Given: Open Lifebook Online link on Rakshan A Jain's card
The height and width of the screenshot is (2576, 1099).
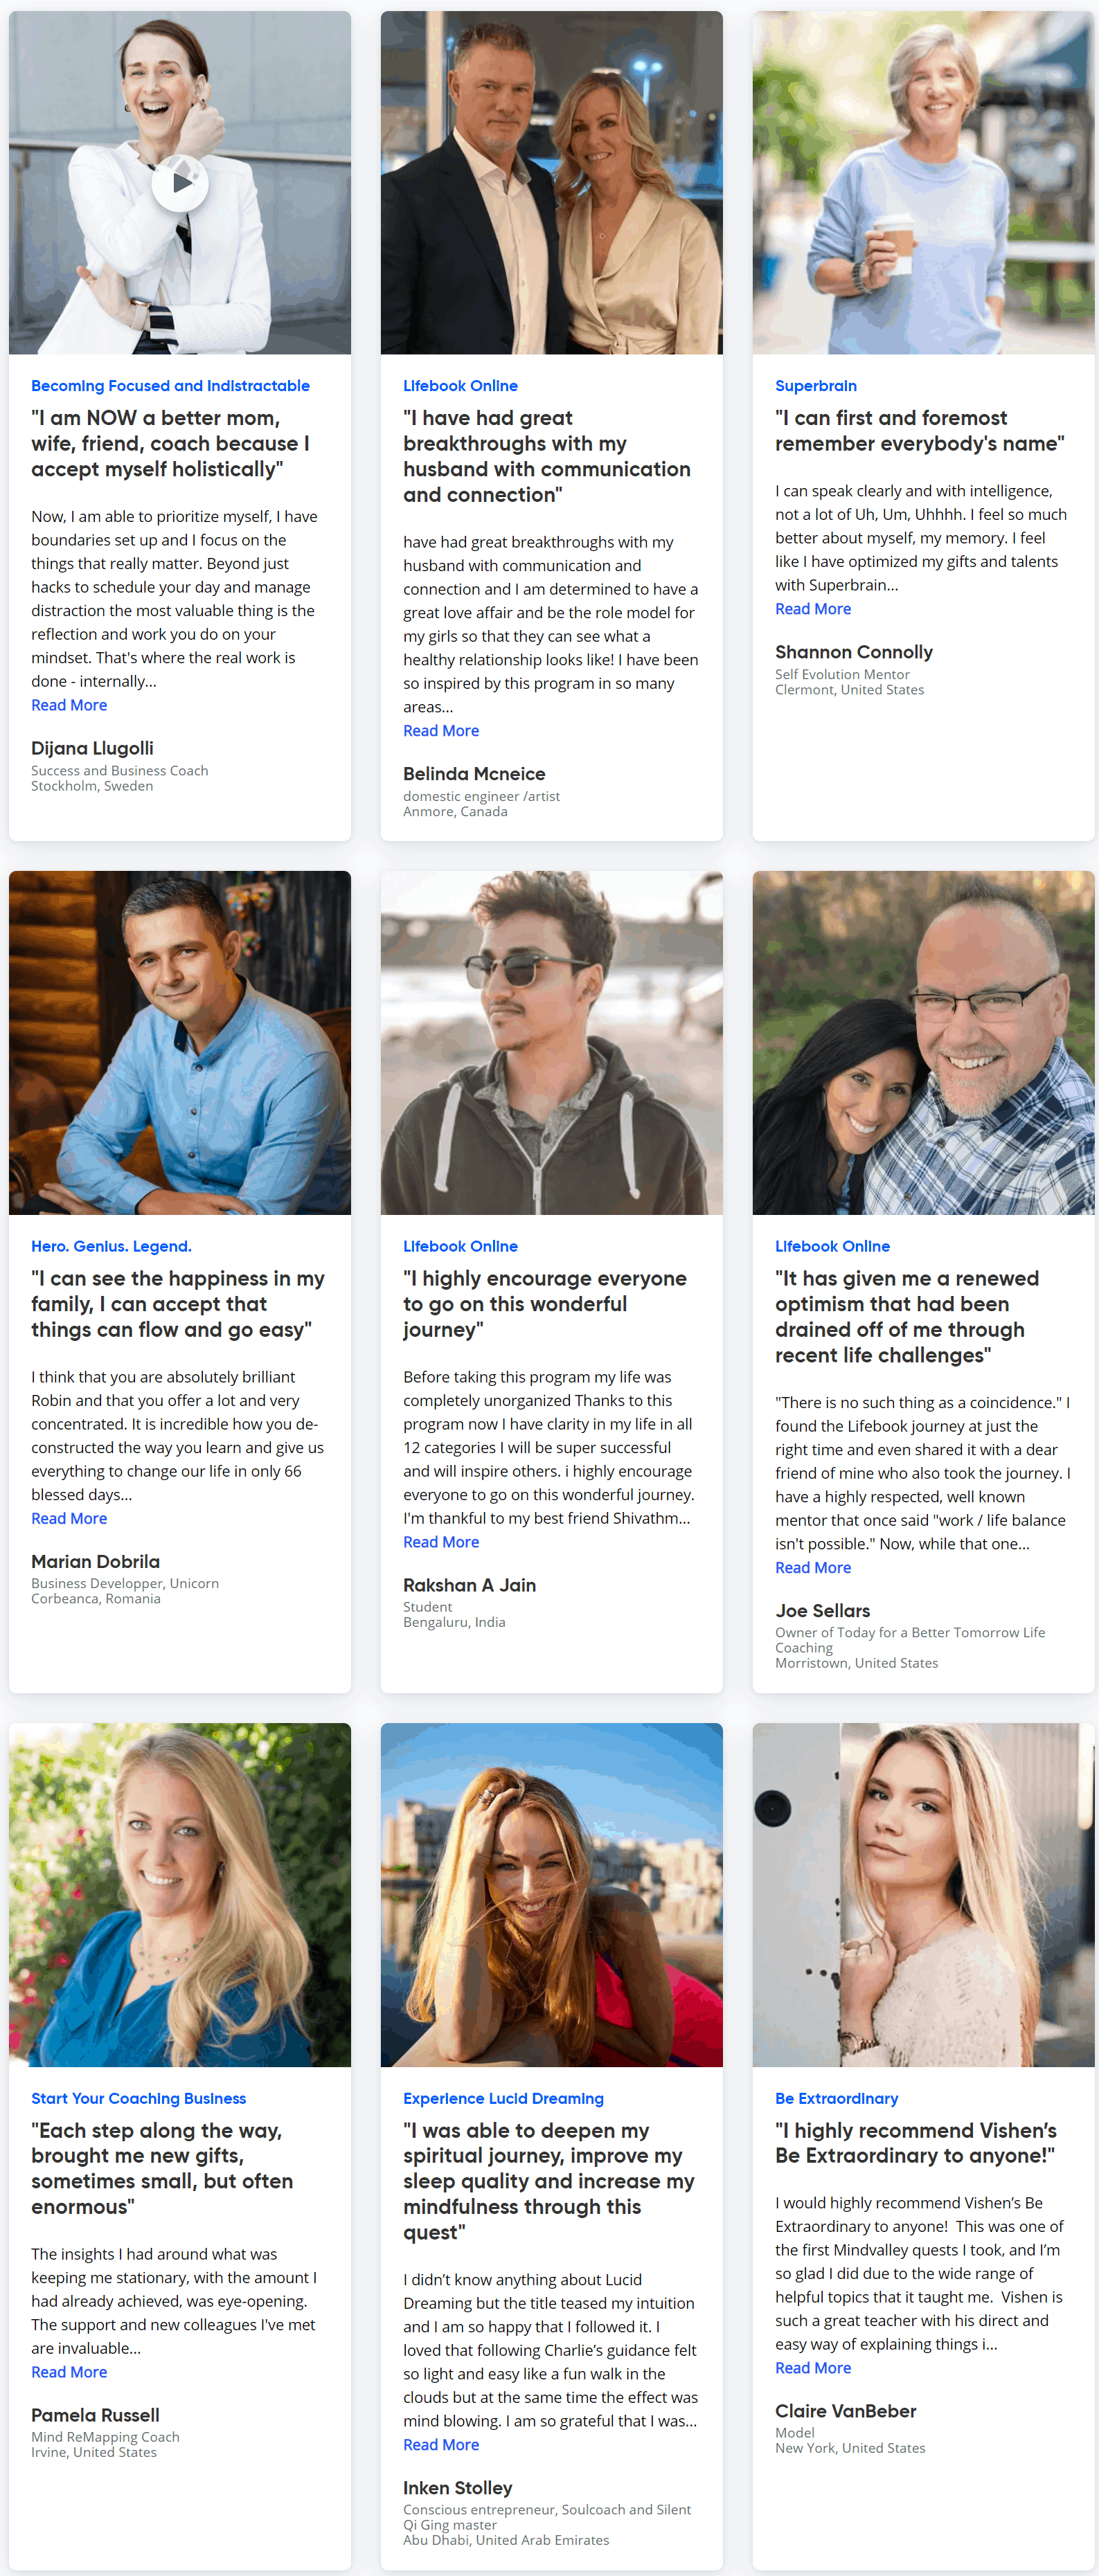Looking at the screenshot, I should pos(460,1246).
